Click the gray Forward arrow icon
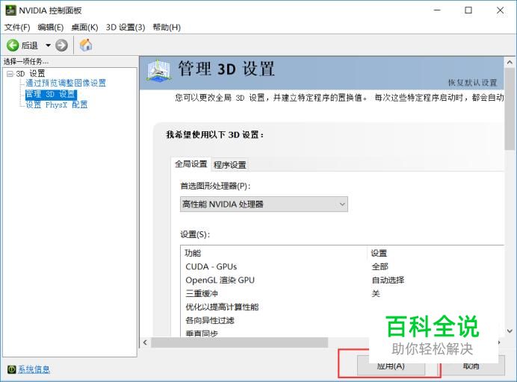This screenshot has height=382, width=517. (61, 45)
